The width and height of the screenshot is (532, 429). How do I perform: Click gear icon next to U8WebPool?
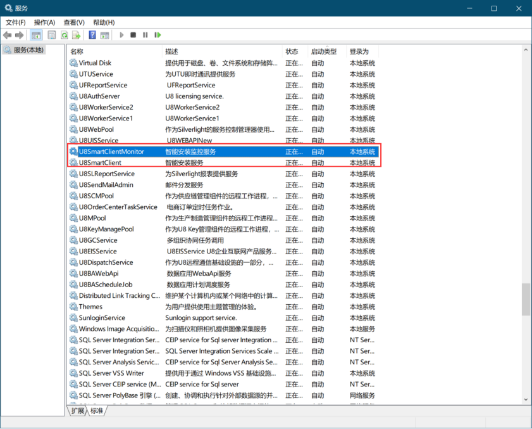pos(73,129)
